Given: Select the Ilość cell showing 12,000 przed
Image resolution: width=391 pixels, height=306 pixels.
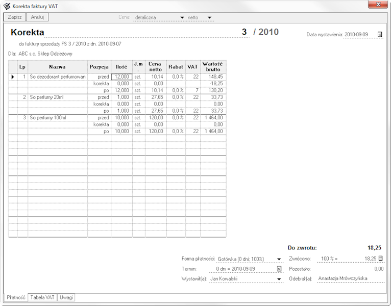Looking at the screenshot, I should click(121, 77).
